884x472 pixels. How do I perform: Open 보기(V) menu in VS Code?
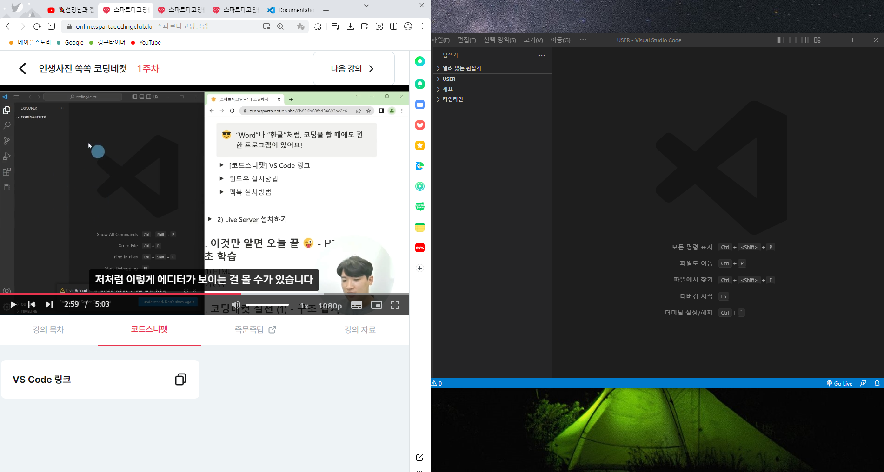click(533, 40)
